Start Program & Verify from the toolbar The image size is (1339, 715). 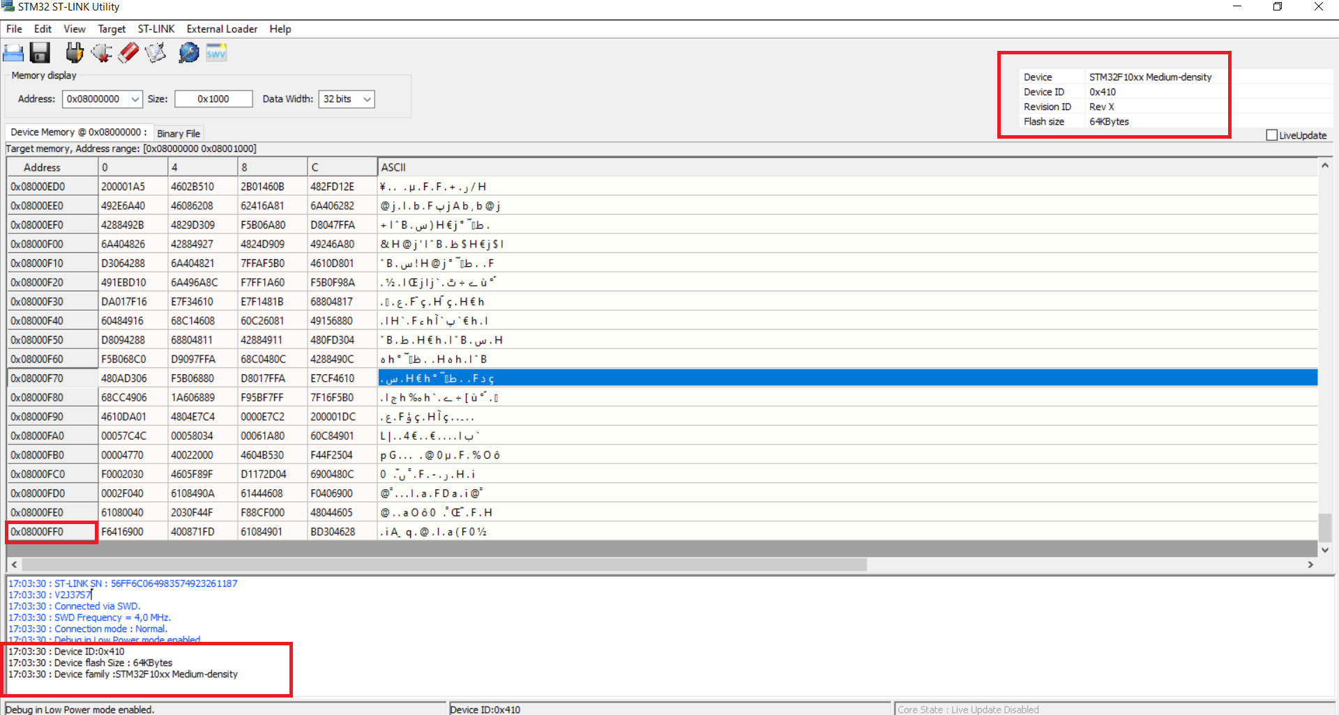(x=155, y=52)
